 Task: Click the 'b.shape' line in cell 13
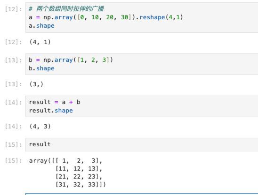tap(41, 68)
